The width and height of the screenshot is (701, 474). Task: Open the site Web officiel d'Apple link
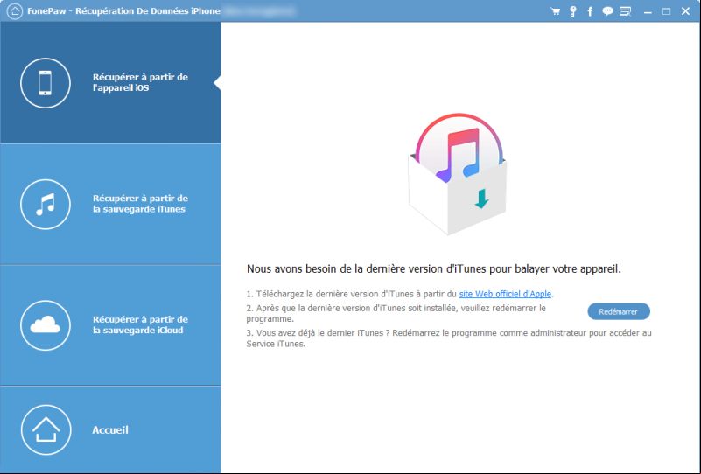pos(505,294)
